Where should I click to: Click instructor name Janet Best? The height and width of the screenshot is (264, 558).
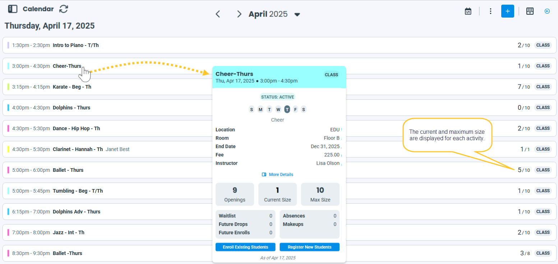pos(117,149)
